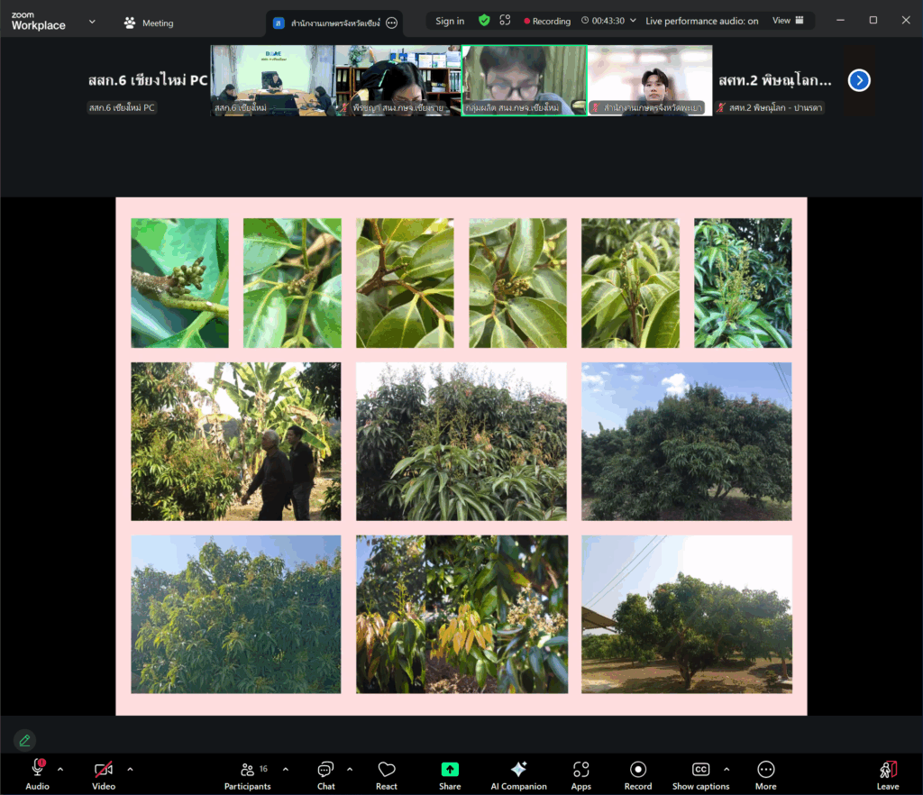Viewport: 923px width, 795px height.
Task: Switch to the Meeting tab
Action: (149, 23)
